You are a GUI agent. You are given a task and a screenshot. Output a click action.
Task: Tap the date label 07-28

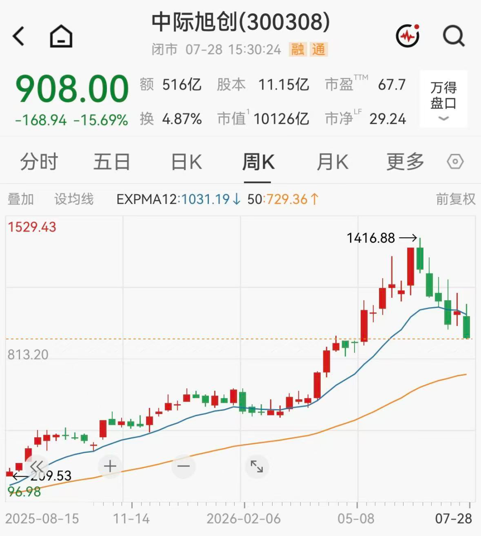click(454, 519)
